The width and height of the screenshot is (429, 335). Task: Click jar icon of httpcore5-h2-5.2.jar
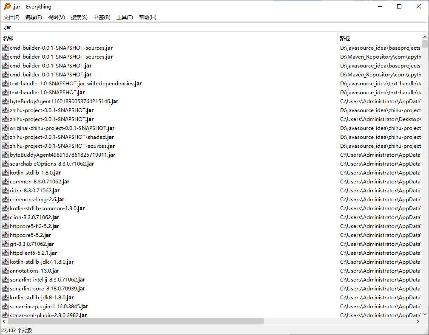[6, 226]
